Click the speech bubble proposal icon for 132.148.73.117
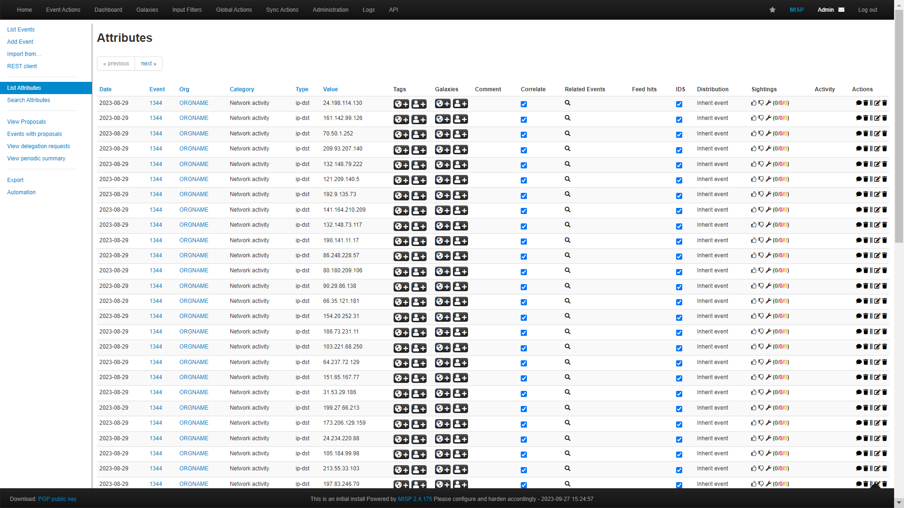Viewport: 904px width, 508px height. point(858,225)
